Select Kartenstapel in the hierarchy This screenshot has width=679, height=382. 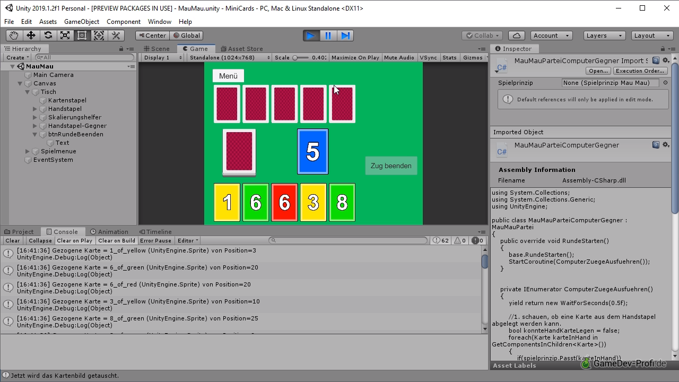pyautogui.click(x=67, y=100)
